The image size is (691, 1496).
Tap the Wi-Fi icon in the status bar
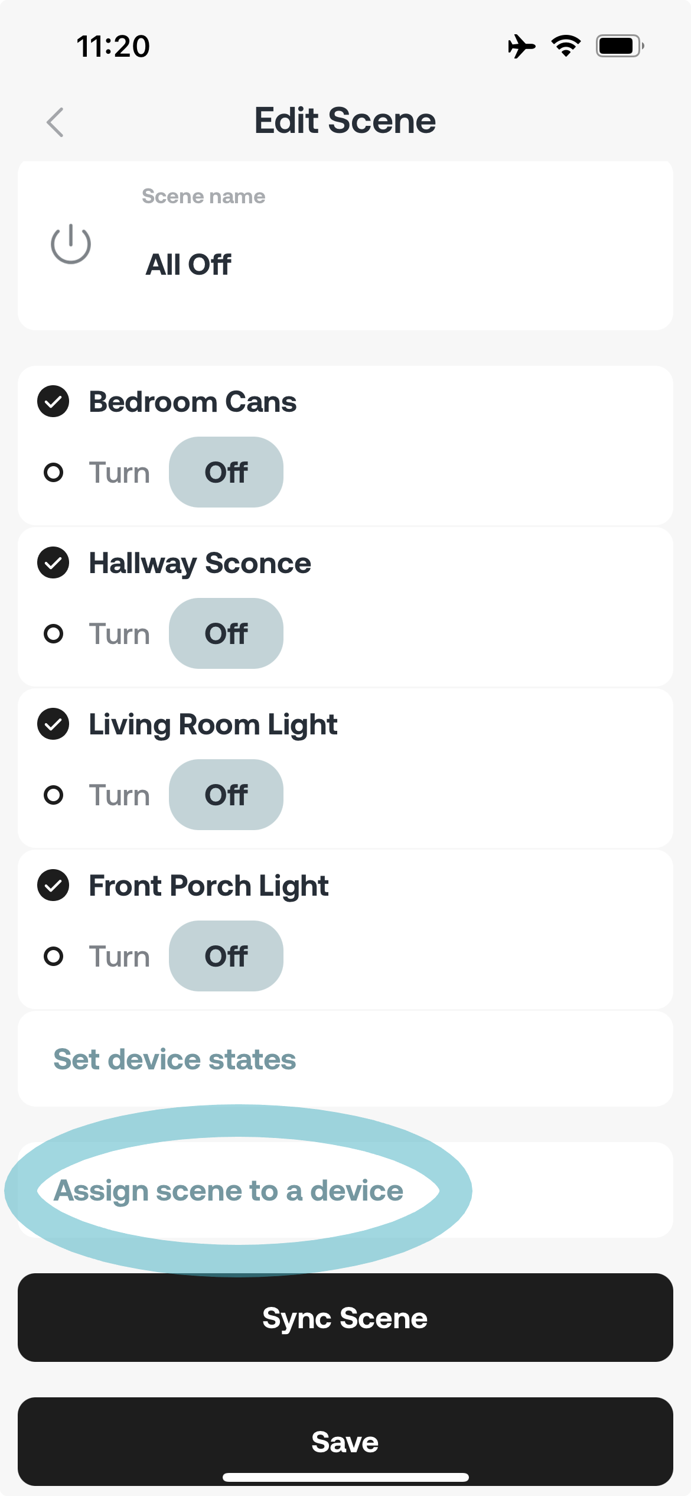click(x=566, y=46)
